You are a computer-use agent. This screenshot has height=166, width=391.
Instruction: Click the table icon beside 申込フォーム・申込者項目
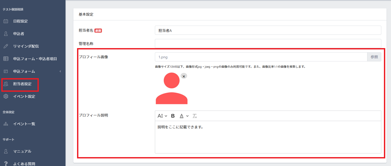point(6,59)
